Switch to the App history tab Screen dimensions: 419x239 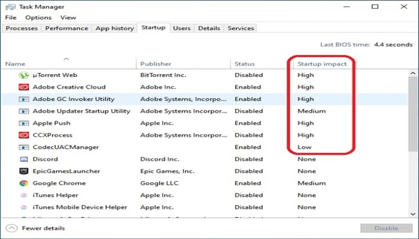coord(115,28)
